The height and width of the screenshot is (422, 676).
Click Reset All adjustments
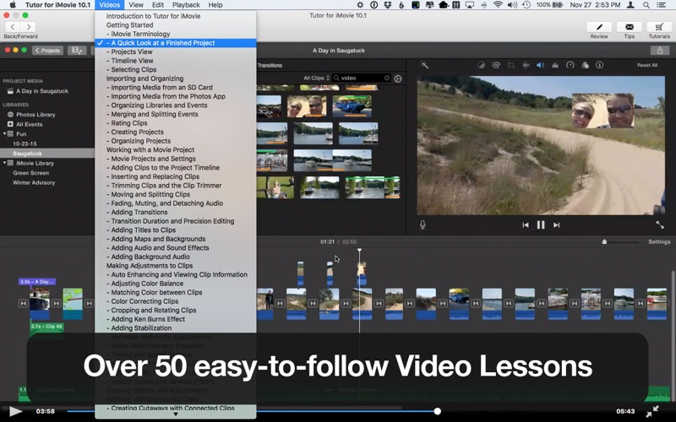point(647,65)
